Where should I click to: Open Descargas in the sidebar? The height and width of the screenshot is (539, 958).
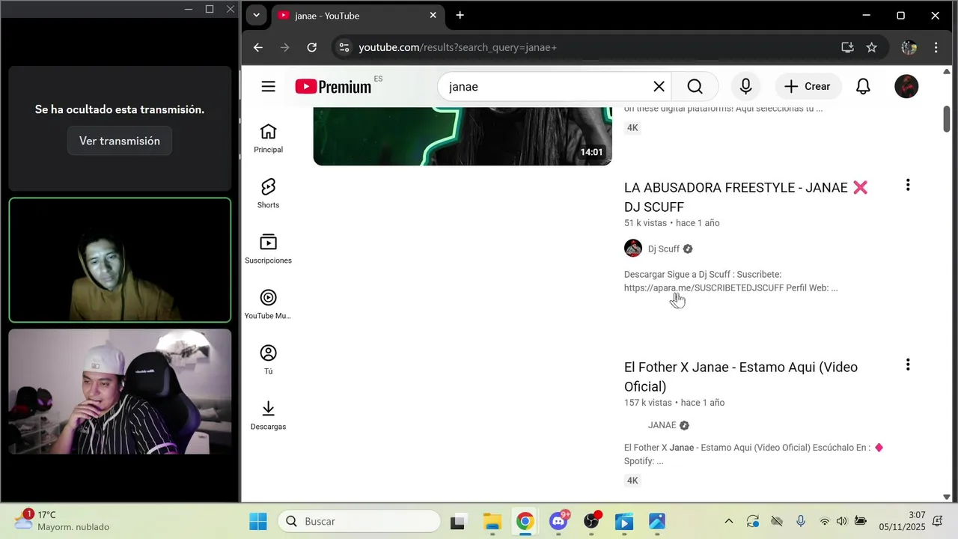point(268,415)
